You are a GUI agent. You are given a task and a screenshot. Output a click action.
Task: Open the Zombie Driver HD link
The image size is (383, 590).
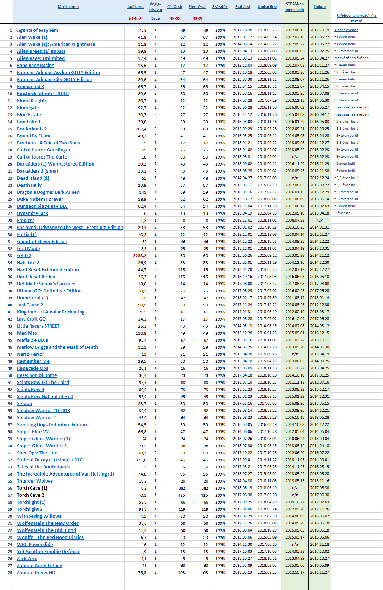(36, 573)
